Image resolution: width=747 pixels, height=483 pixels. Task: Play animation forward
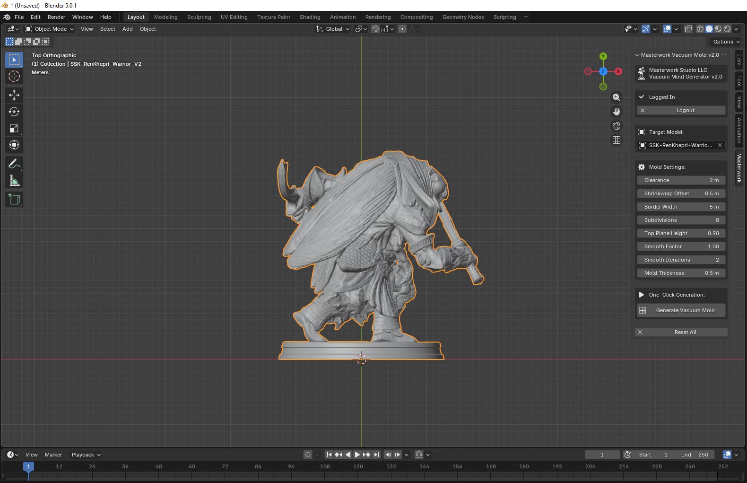(357, 455)
